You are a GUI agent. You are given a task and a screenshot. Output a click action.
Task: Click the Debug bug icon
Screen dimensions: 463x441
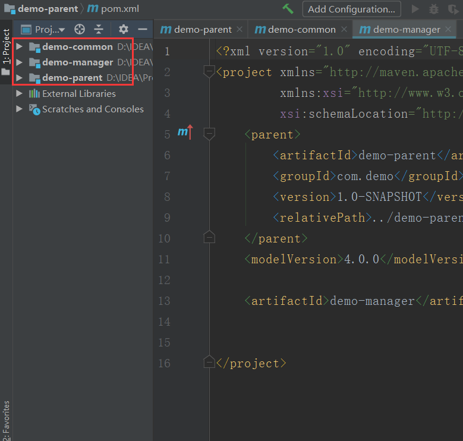(x=434, y=9)
